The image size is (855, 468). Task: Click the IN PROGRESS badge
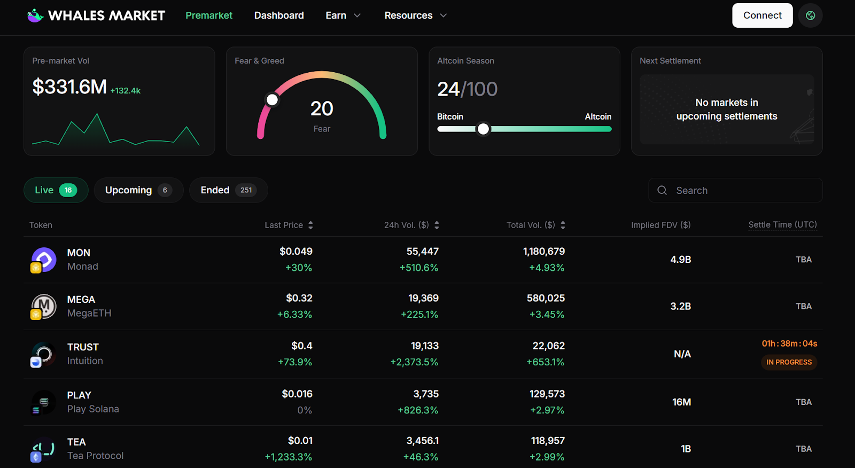789,362
